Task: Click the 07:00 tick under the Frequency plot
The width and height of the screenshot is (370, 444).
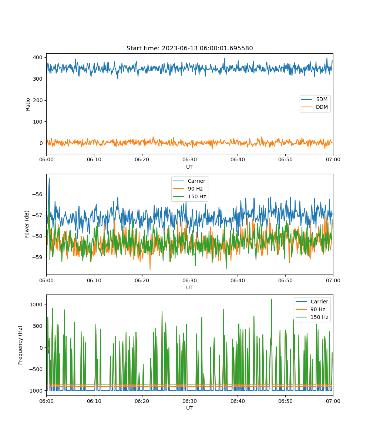Action: click(333, 401)
